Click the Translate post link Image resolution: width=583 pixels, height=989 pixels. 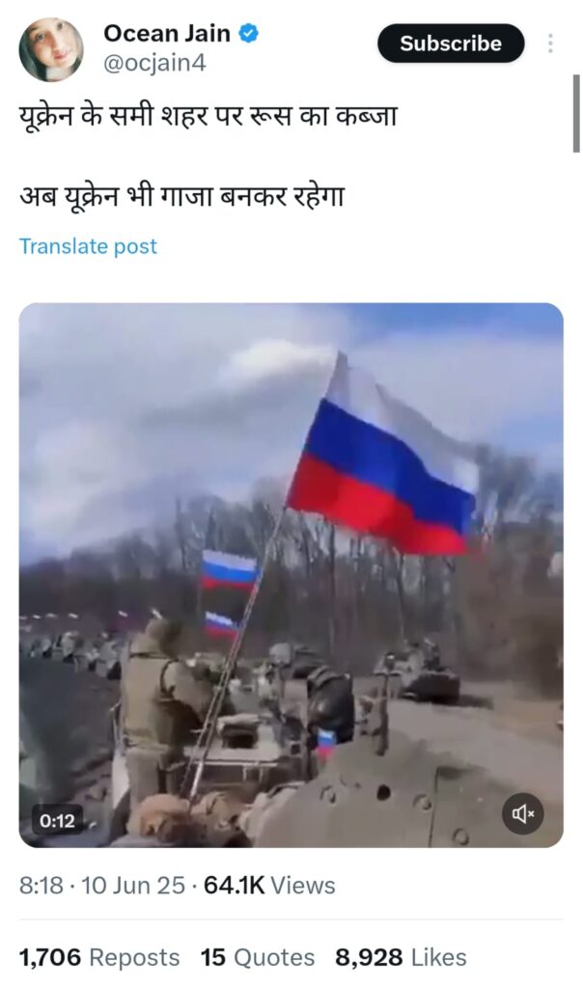pyautogui.click(x=88, y=246)
